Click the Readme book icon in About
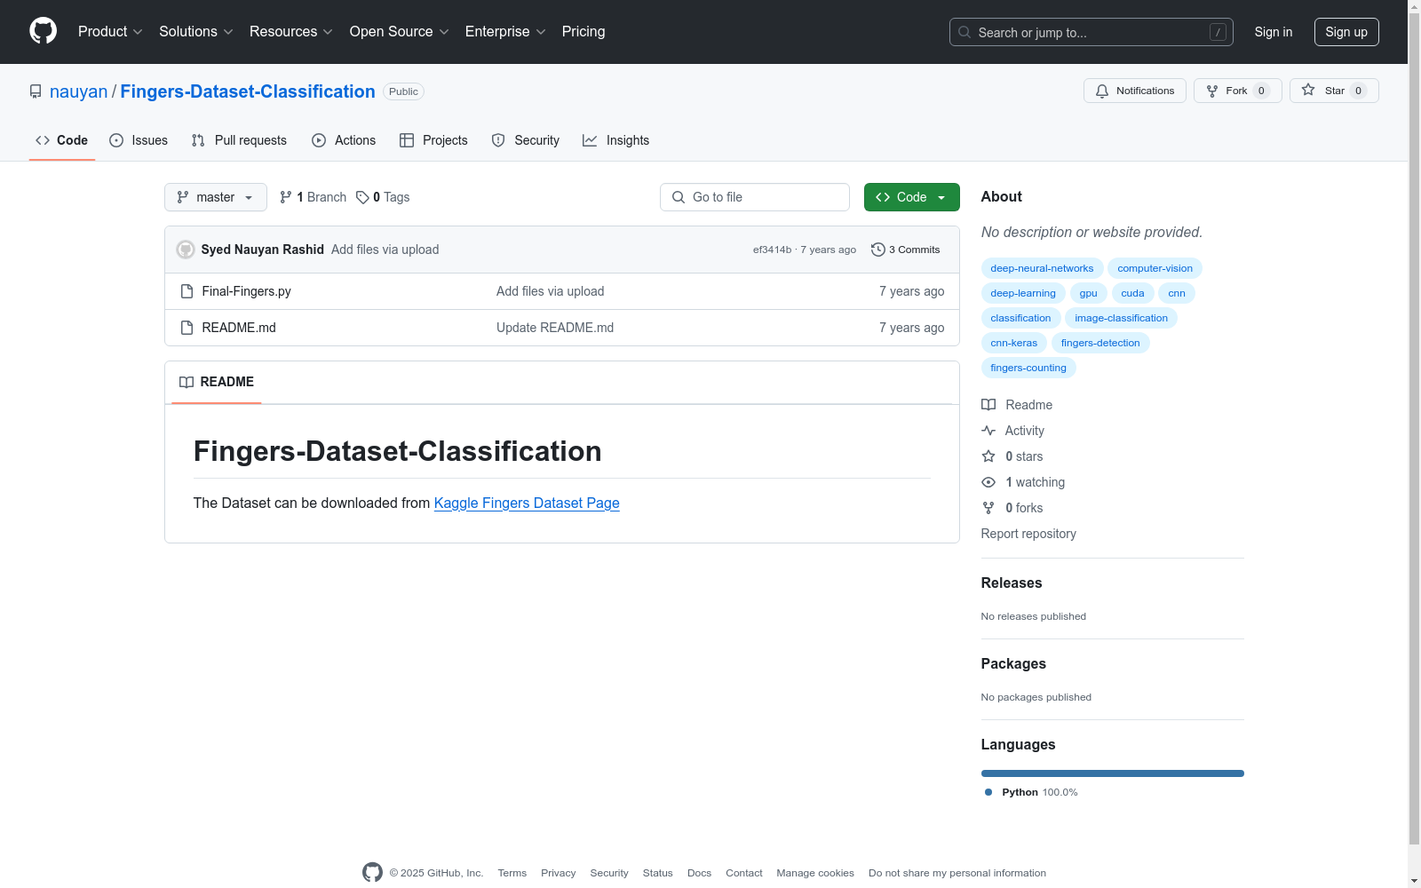The image size is (1421, 888). (x=988, y=405)
